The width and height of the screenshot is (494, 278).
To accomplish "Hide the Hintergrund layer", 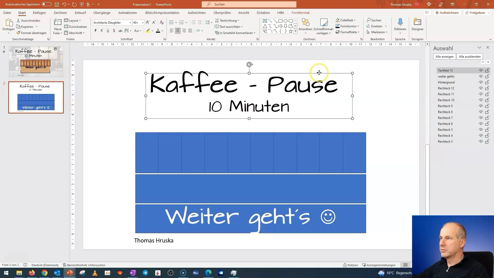I will pos(481,82).
